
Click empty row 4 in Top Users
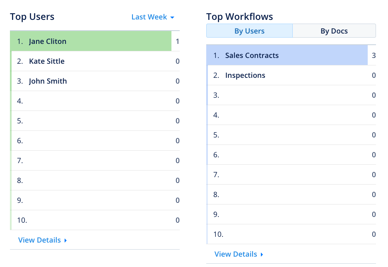(x=95, y=101)
